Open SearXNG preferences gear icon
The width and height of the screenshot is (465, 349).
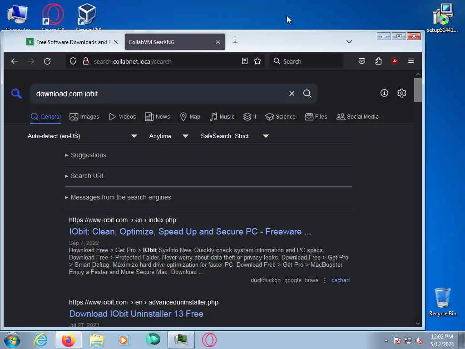(x=401, y=93)
